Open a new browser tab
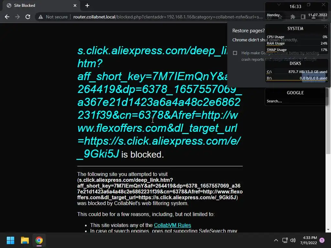Image resolution: width=331 pixels, height=248 pixels. coord(87,5)
